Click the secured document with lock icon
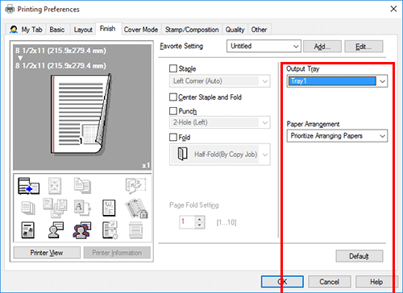 click(x=136, y=208)
